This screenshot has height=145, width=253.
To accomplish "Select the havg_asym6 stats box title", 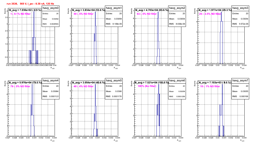I will 177,80.
